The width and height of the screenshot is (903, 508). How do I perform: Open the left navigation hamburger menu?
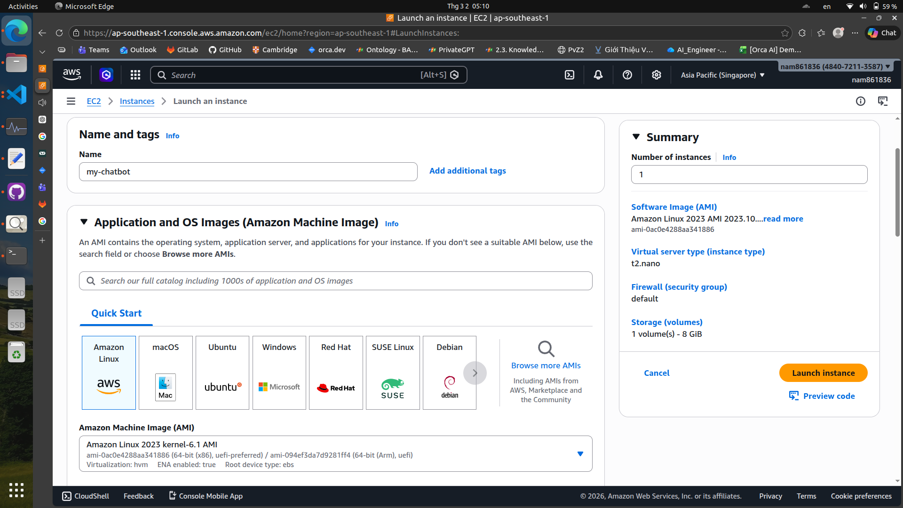pyautogui.click(x=71, y=101)
